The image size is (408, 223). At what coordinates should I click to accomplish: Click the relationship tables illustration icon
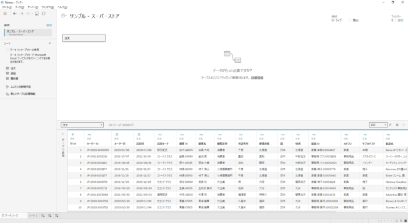pyautogui.click(x=233, y=57)
